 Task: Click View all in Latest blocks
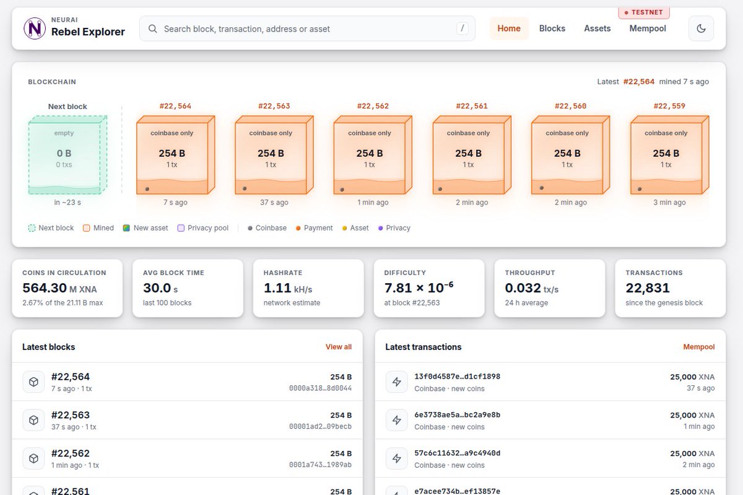pyautogui.click(x=339, y=347)
